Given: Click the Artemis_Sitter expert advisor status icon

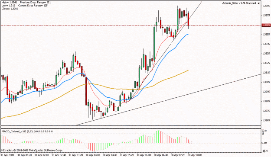Looking at the screenshot, I should tap(259, 3).
